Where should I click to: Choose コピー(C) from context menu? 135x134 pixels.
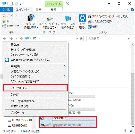coord(35,95)
